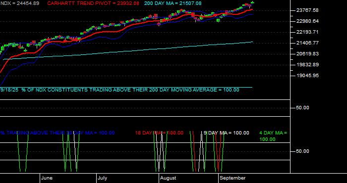347x183 pixels.
Task: Select the CARHARTT TREND PIVOT = 23932.08 label
Action: point(93,3)
